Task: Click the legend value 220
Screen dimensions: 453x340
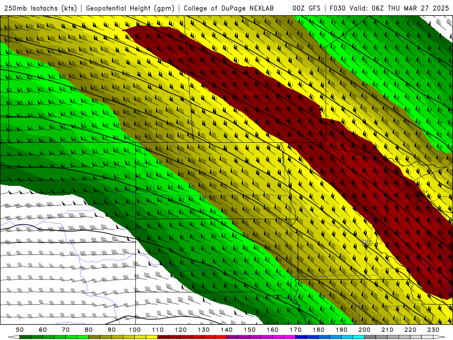Action: coord(410,330)
